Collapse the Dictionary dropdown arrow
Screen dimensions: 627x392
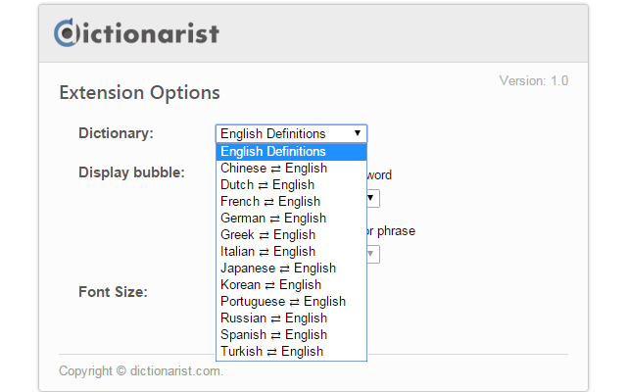point(358,133)
